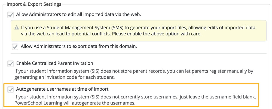
Task: Click the horizontal divider below export data option
Action: point(139,54)
